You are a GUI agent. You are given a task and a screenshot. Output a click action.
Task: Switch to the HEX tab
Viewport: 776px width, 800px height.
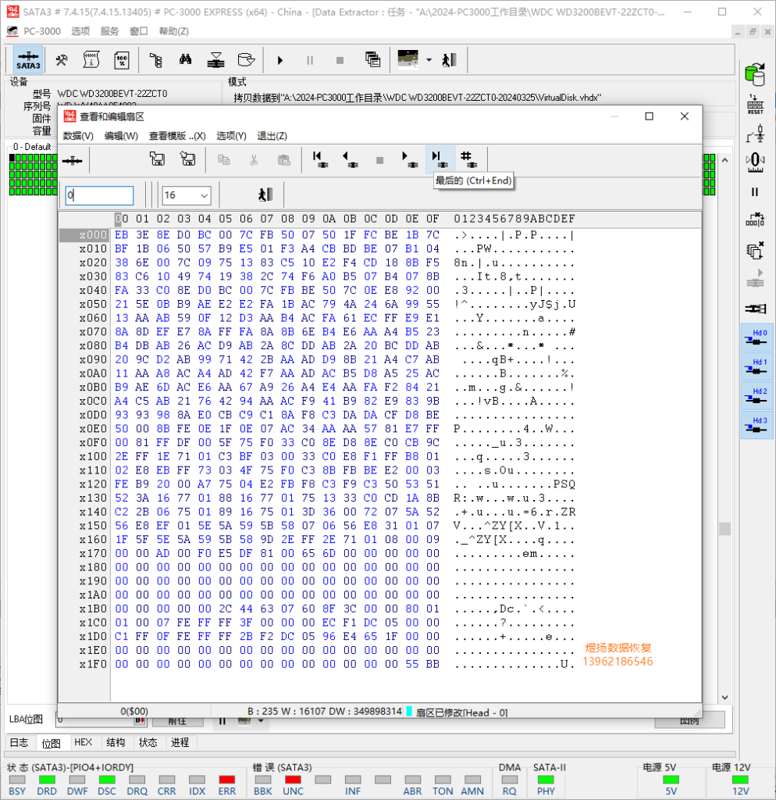point(83,742)
